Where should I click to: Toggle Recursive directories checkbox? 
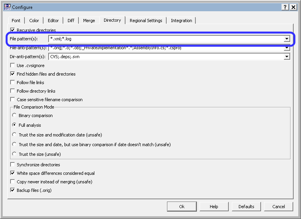click(13, 30)
